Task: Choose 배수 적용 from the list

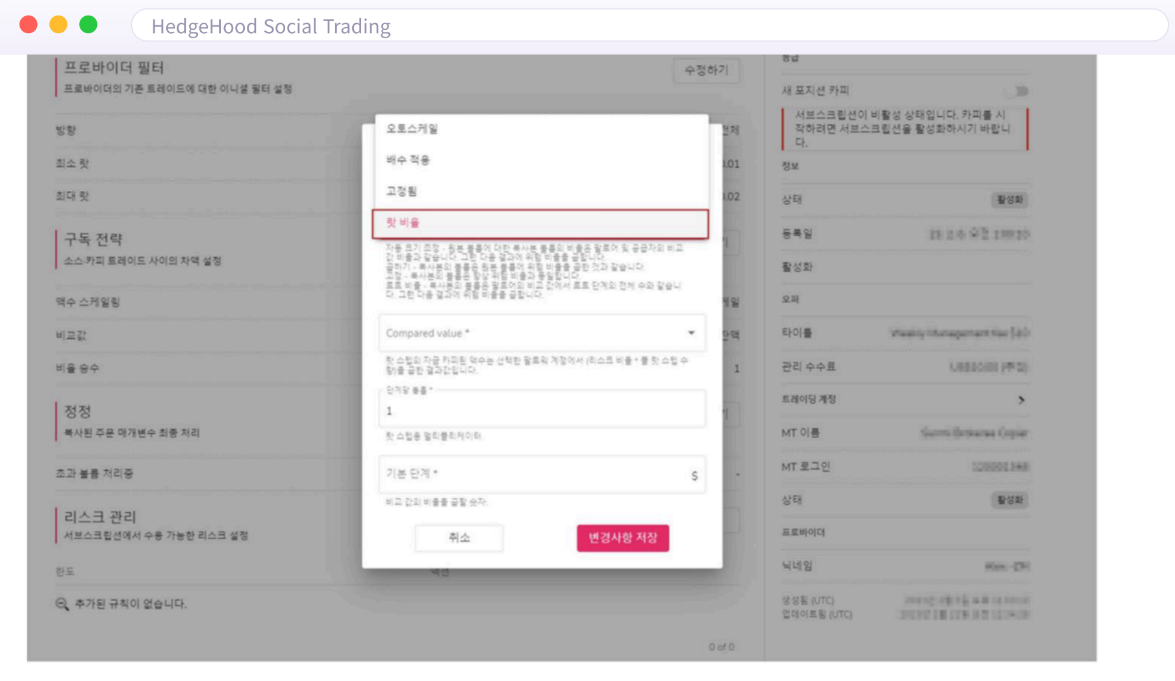Action: [x=540, y=160]
